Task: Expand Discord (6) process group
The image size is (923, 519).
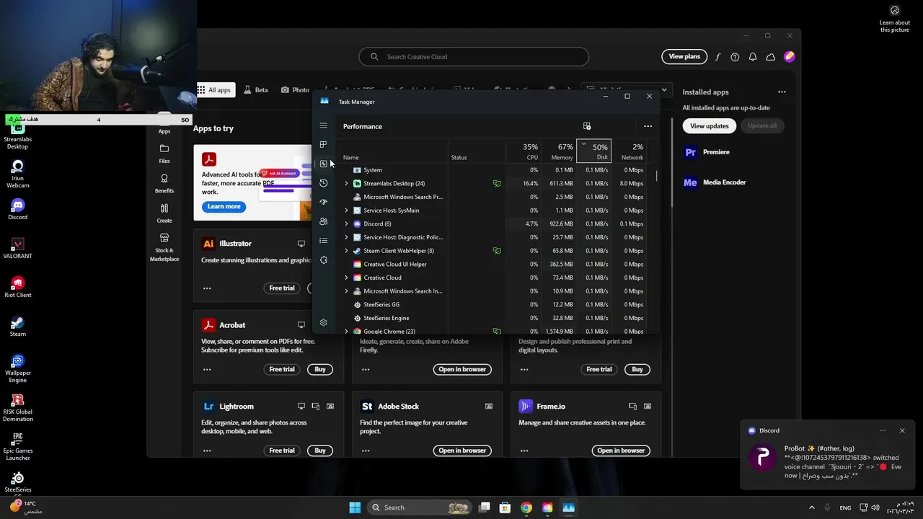Action: pyautogui.click(x=346, y=224)
